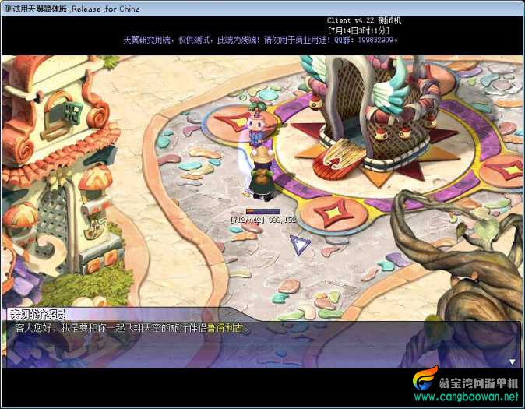
Task: Click the red fan-shaped ramp before the basket
Action: (x=338, y=160)
